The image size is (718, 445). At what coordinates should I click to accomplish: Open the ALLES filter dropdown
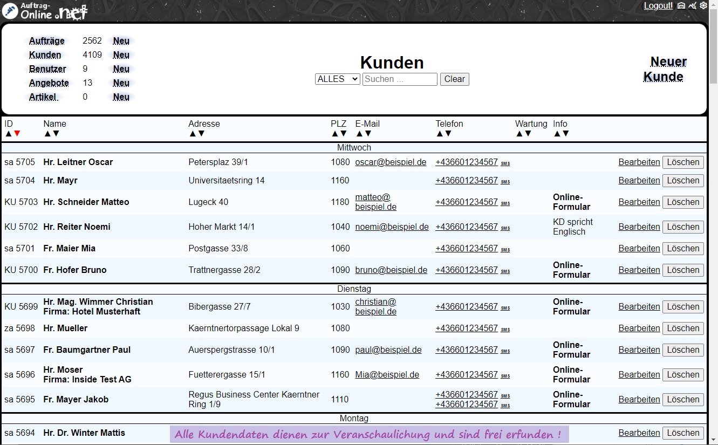point(337,79)
